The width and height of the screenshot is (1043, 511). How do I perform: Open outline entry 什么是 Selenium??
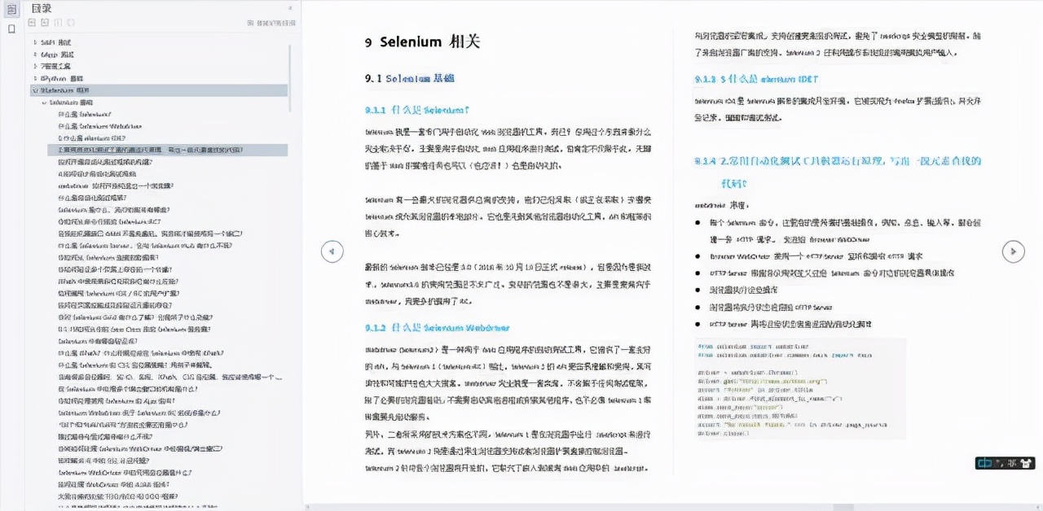coord(85,115)
